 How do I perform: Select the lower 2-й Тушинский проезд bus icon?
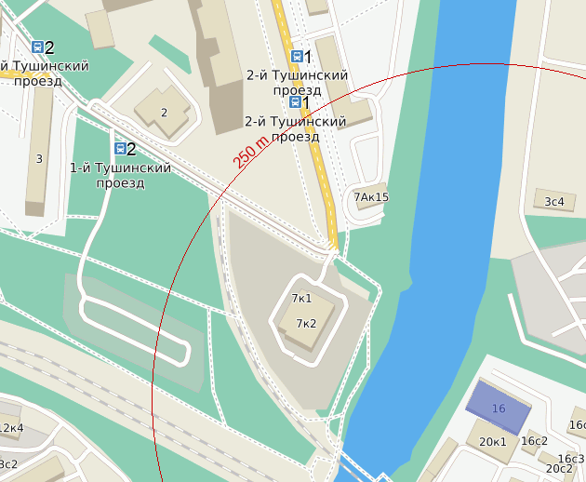click(x=295, y=101)
